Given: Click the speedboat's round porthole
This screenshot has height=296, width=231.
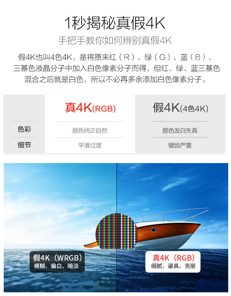Looking at the screenshot, I should (154, 230).
